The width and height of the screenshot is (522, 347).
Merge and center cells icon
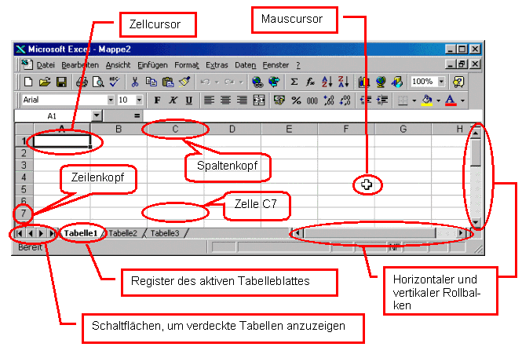click(259, 100)
